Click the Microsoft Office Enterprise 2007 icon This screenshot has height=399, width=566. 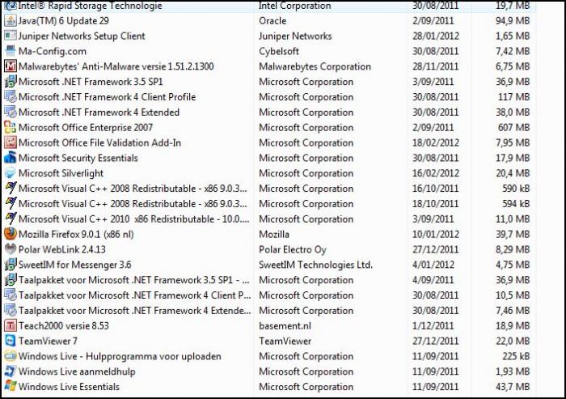click(x=10, y=128)
